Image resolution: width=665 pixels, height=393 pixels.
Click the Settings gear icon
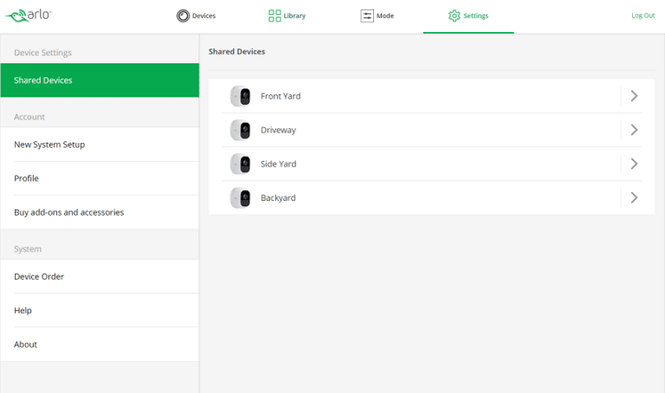click(455, 16)
